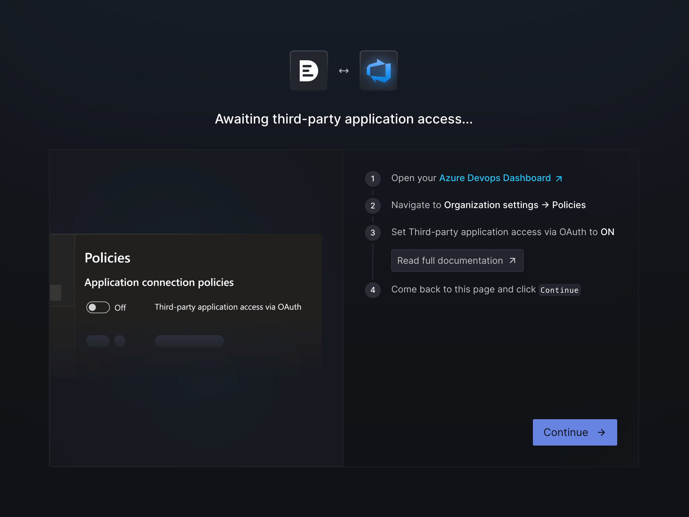
Task: Click the step 1 number badge
Action: coord(372,178)
